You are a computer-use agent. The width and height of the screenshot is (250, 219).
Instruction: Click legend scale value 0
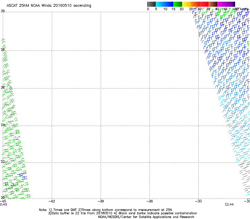coord(148,9)
